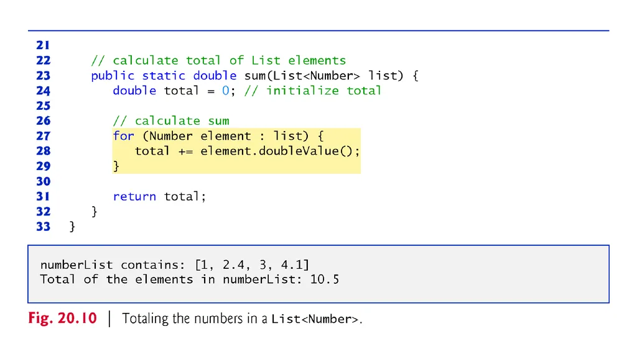Click line number 23
The width and height of the screenshot is (637, 357).
(x=43, y=76)
